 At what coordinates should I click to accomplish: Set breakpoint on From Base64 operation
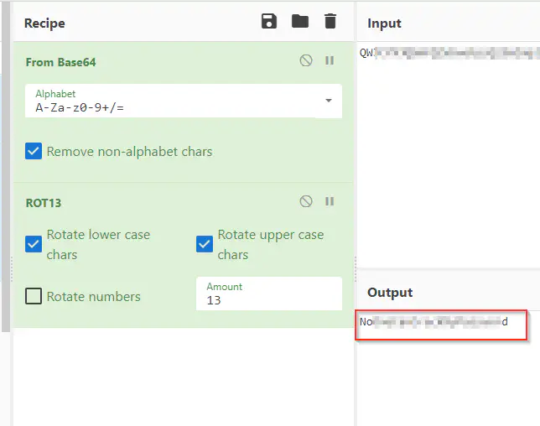tap(330, 61)
